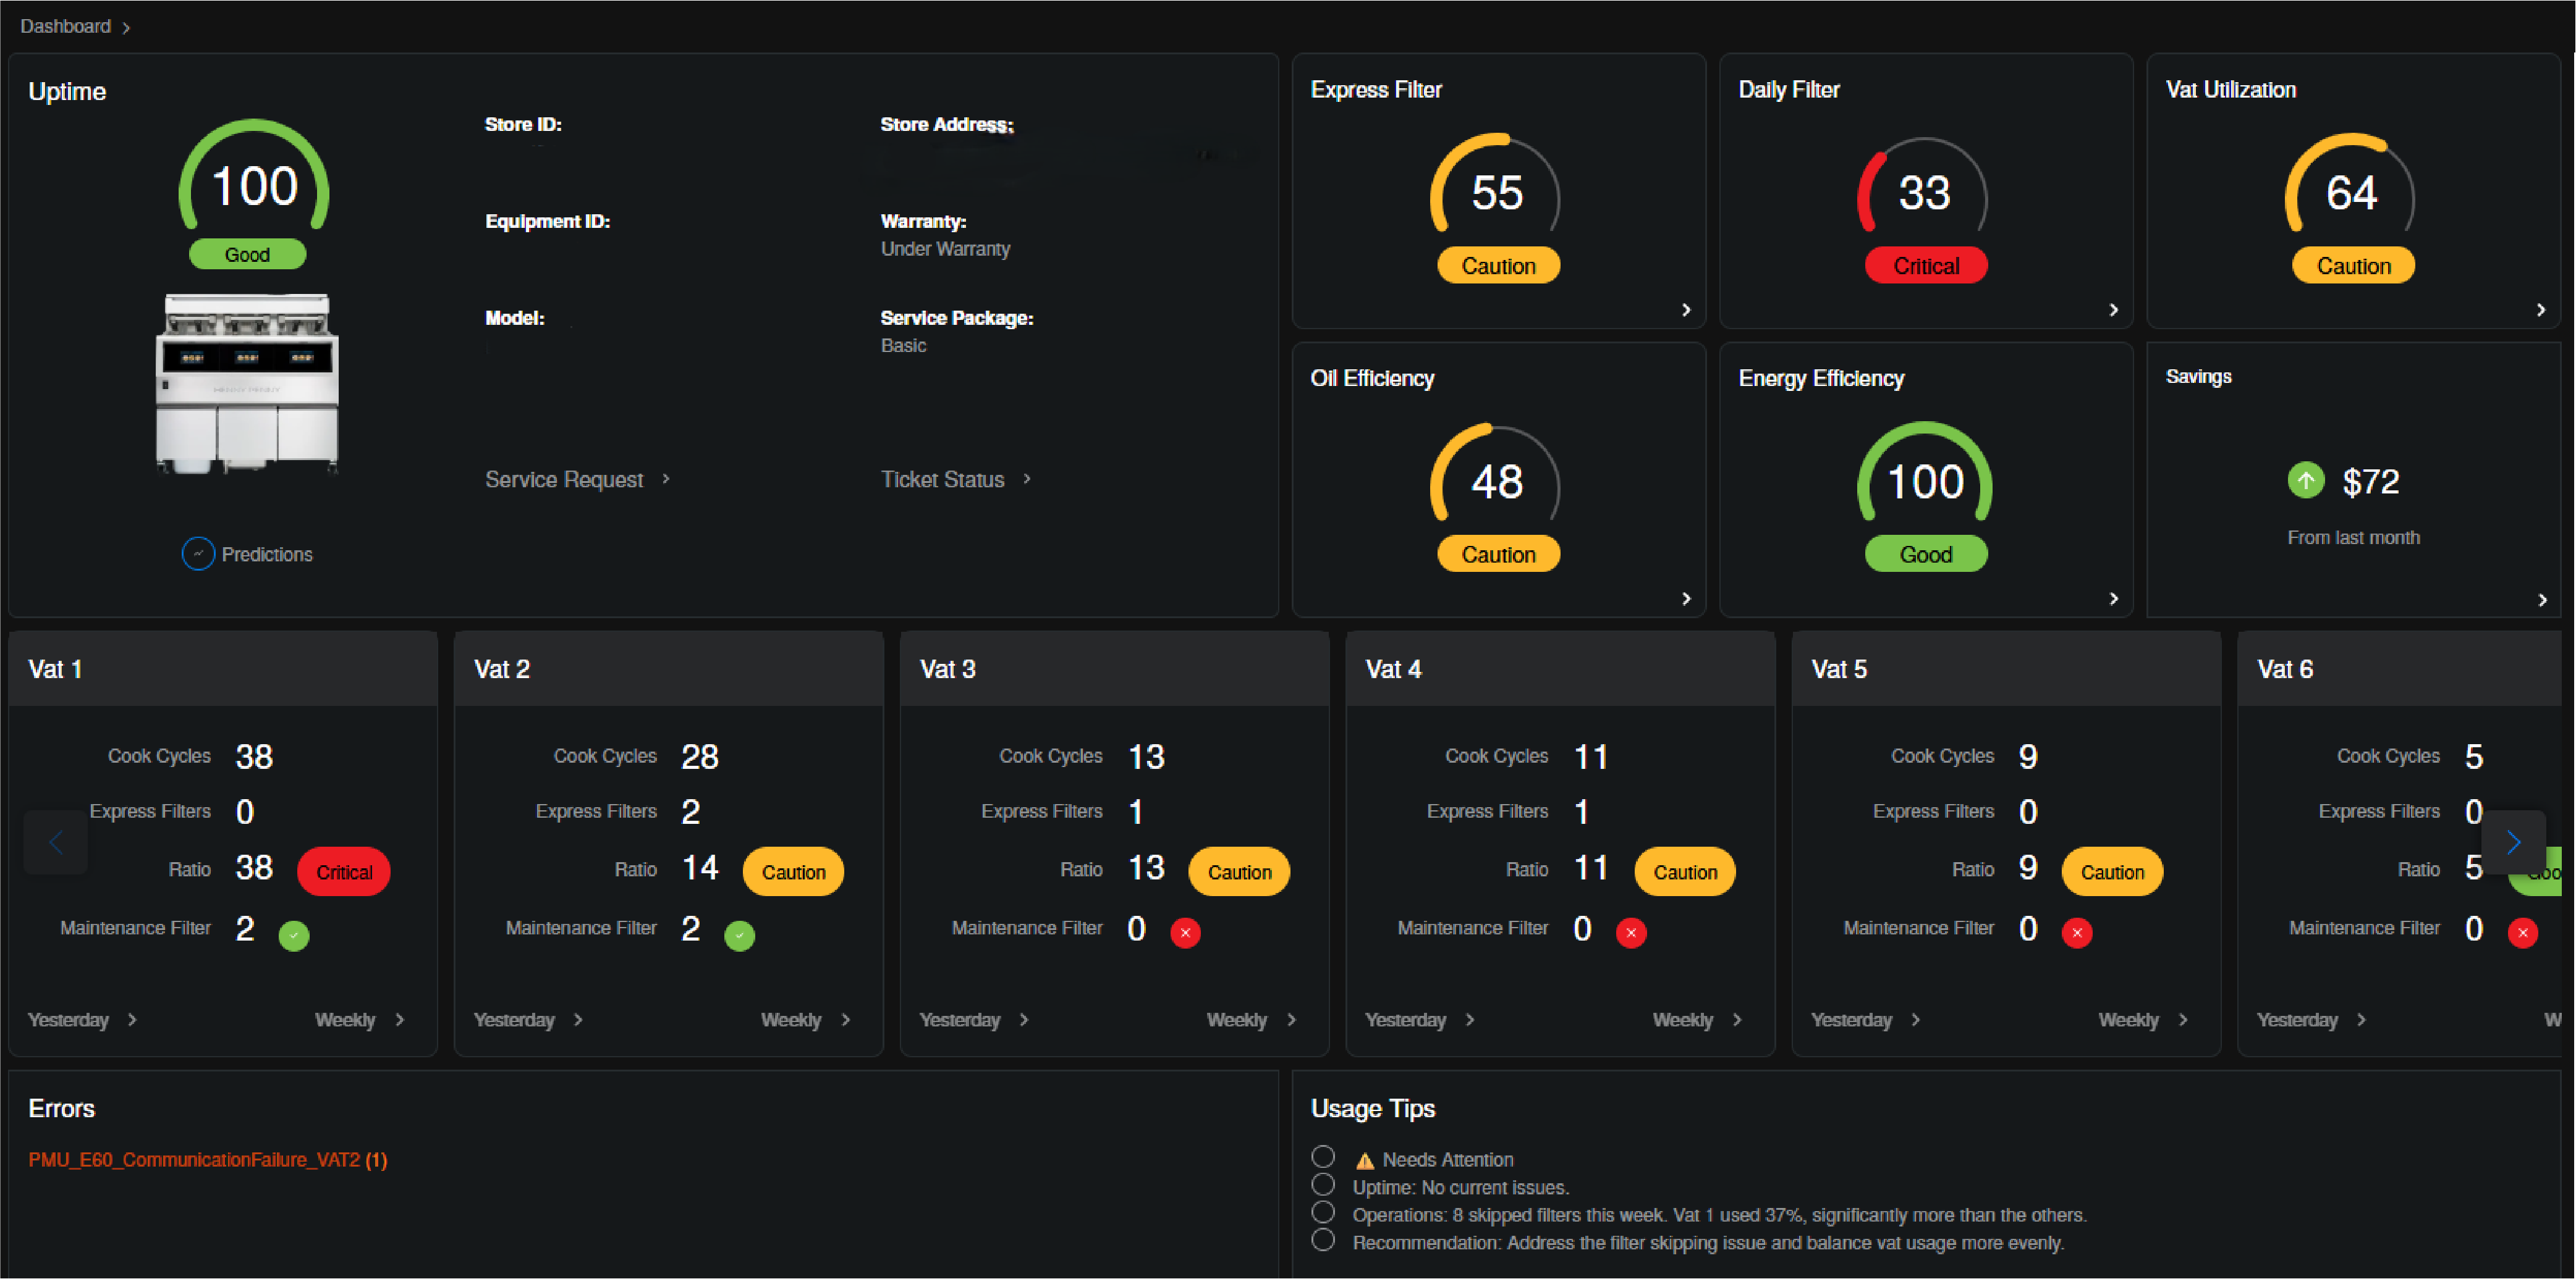Click the Needs Attention warning icon
Screen dimensions: 2576x1279
coord(1364,1161)
